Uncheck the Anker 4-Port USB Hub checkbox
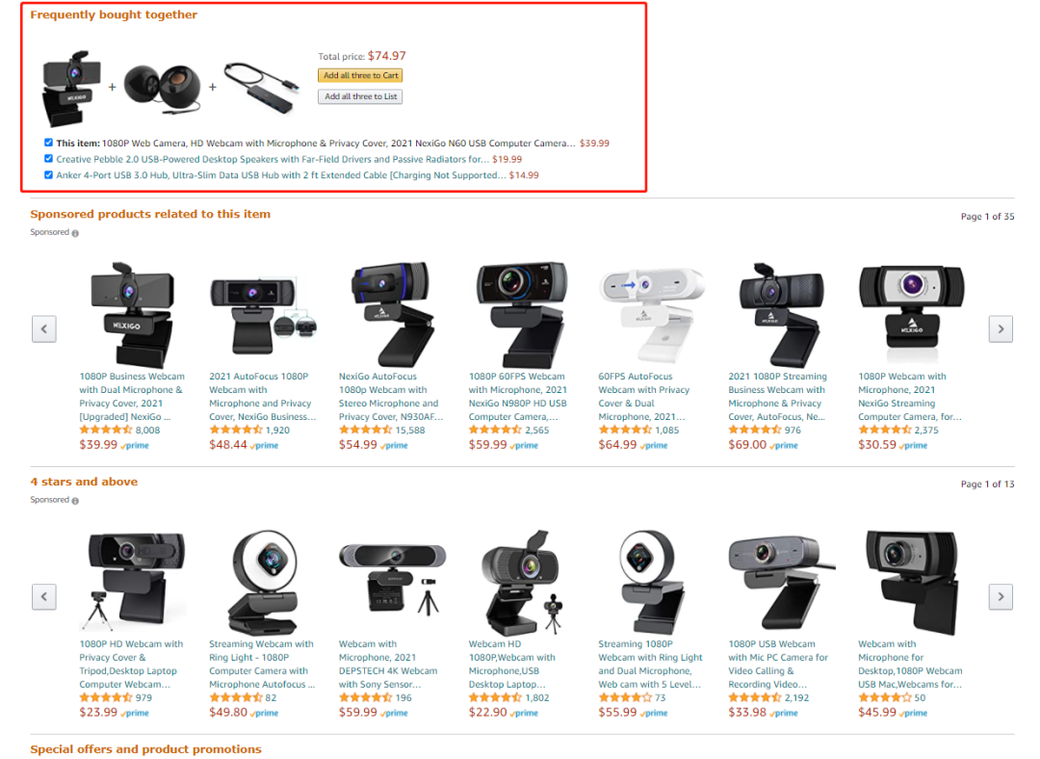The width and height of the screenshot is (1040, 759). [x=48, y=175]
